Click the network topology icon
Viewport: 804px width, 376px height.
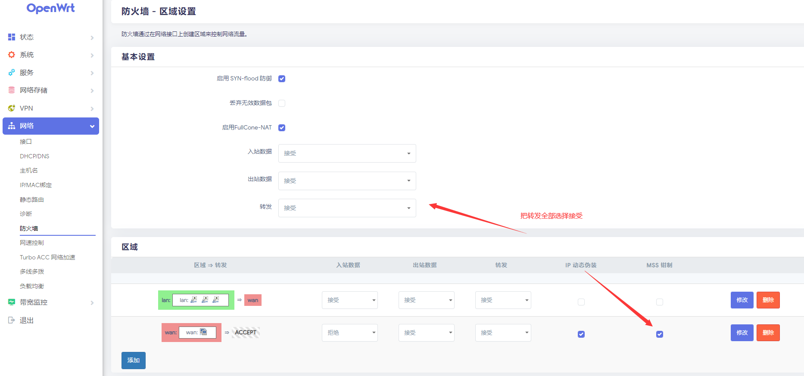pos(12,126)
